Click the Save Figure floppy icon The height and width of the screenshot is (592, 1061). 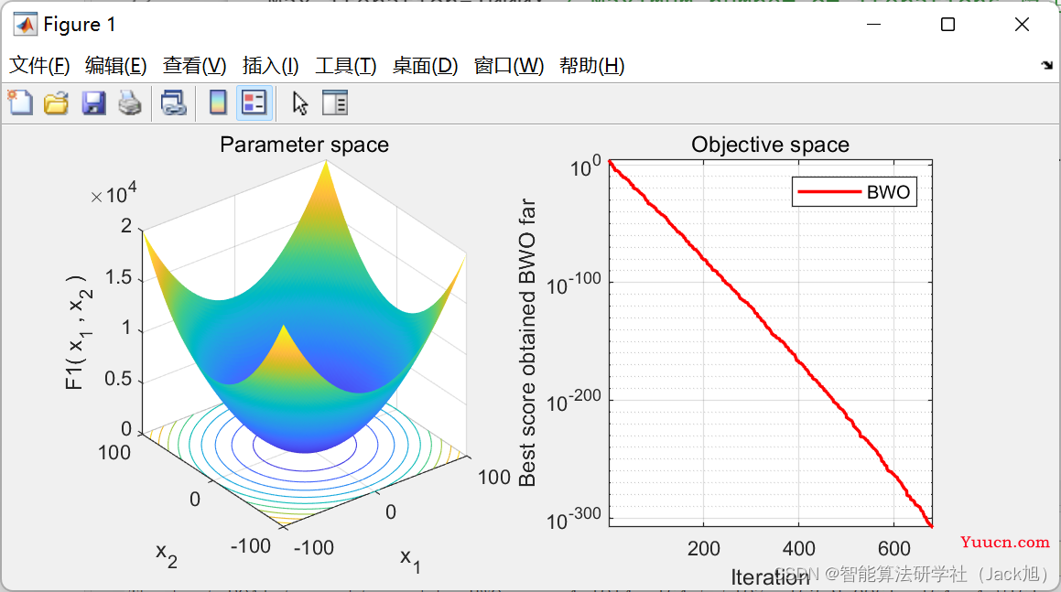pyautogui.click(x=93, y=102)
